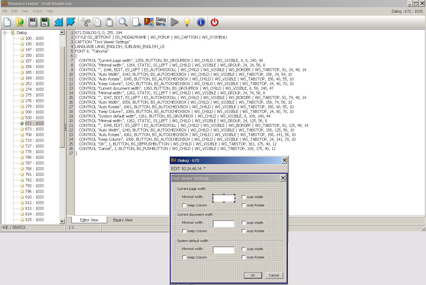Click the blue Info icon
This screenshot has width=426, height=285.
(x=201, y=22)
